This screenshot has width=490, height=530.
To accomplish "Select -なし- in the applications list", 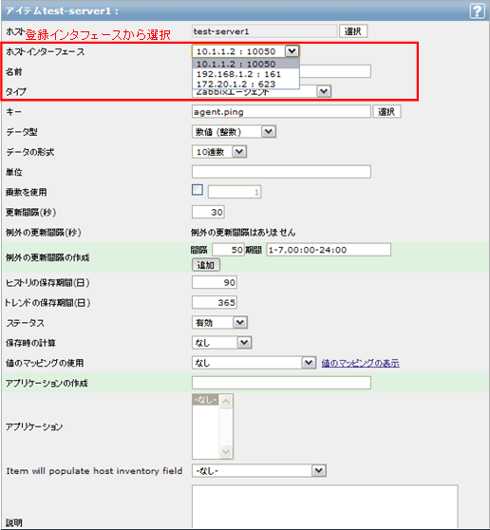I will [205, 400].
